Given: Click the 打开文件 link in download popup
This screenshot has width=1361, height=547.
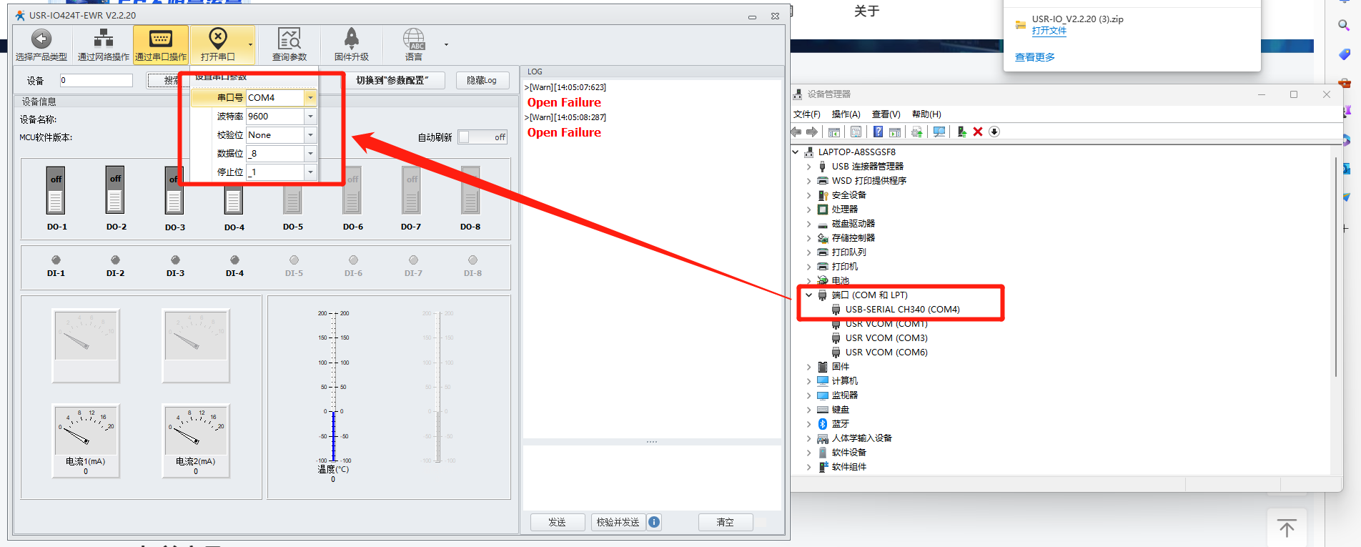Looking at the screenshot, I should [1049, 31].
